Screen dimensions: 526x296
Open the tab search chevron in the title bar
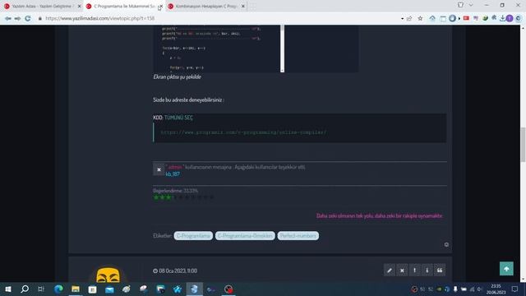coord(471,5)
